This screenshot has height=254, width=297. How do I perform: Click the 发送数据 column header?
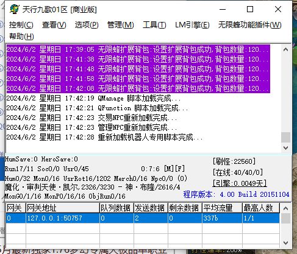pyautogui.click(x=151, y=208)
